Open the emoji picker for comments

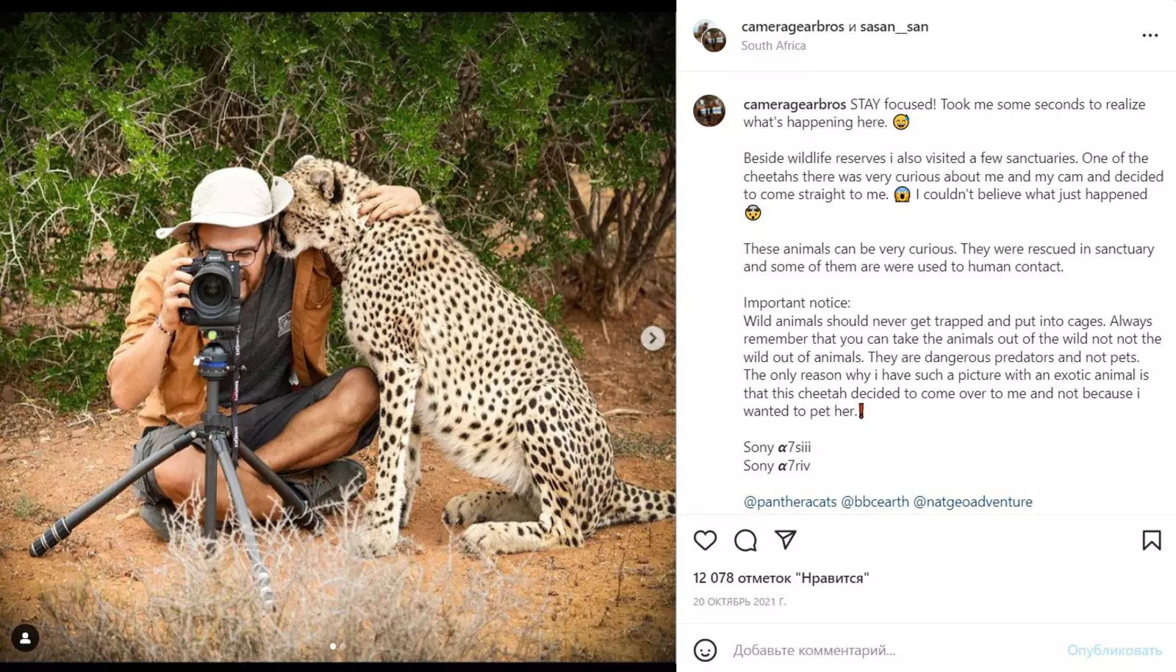[705, 650]
